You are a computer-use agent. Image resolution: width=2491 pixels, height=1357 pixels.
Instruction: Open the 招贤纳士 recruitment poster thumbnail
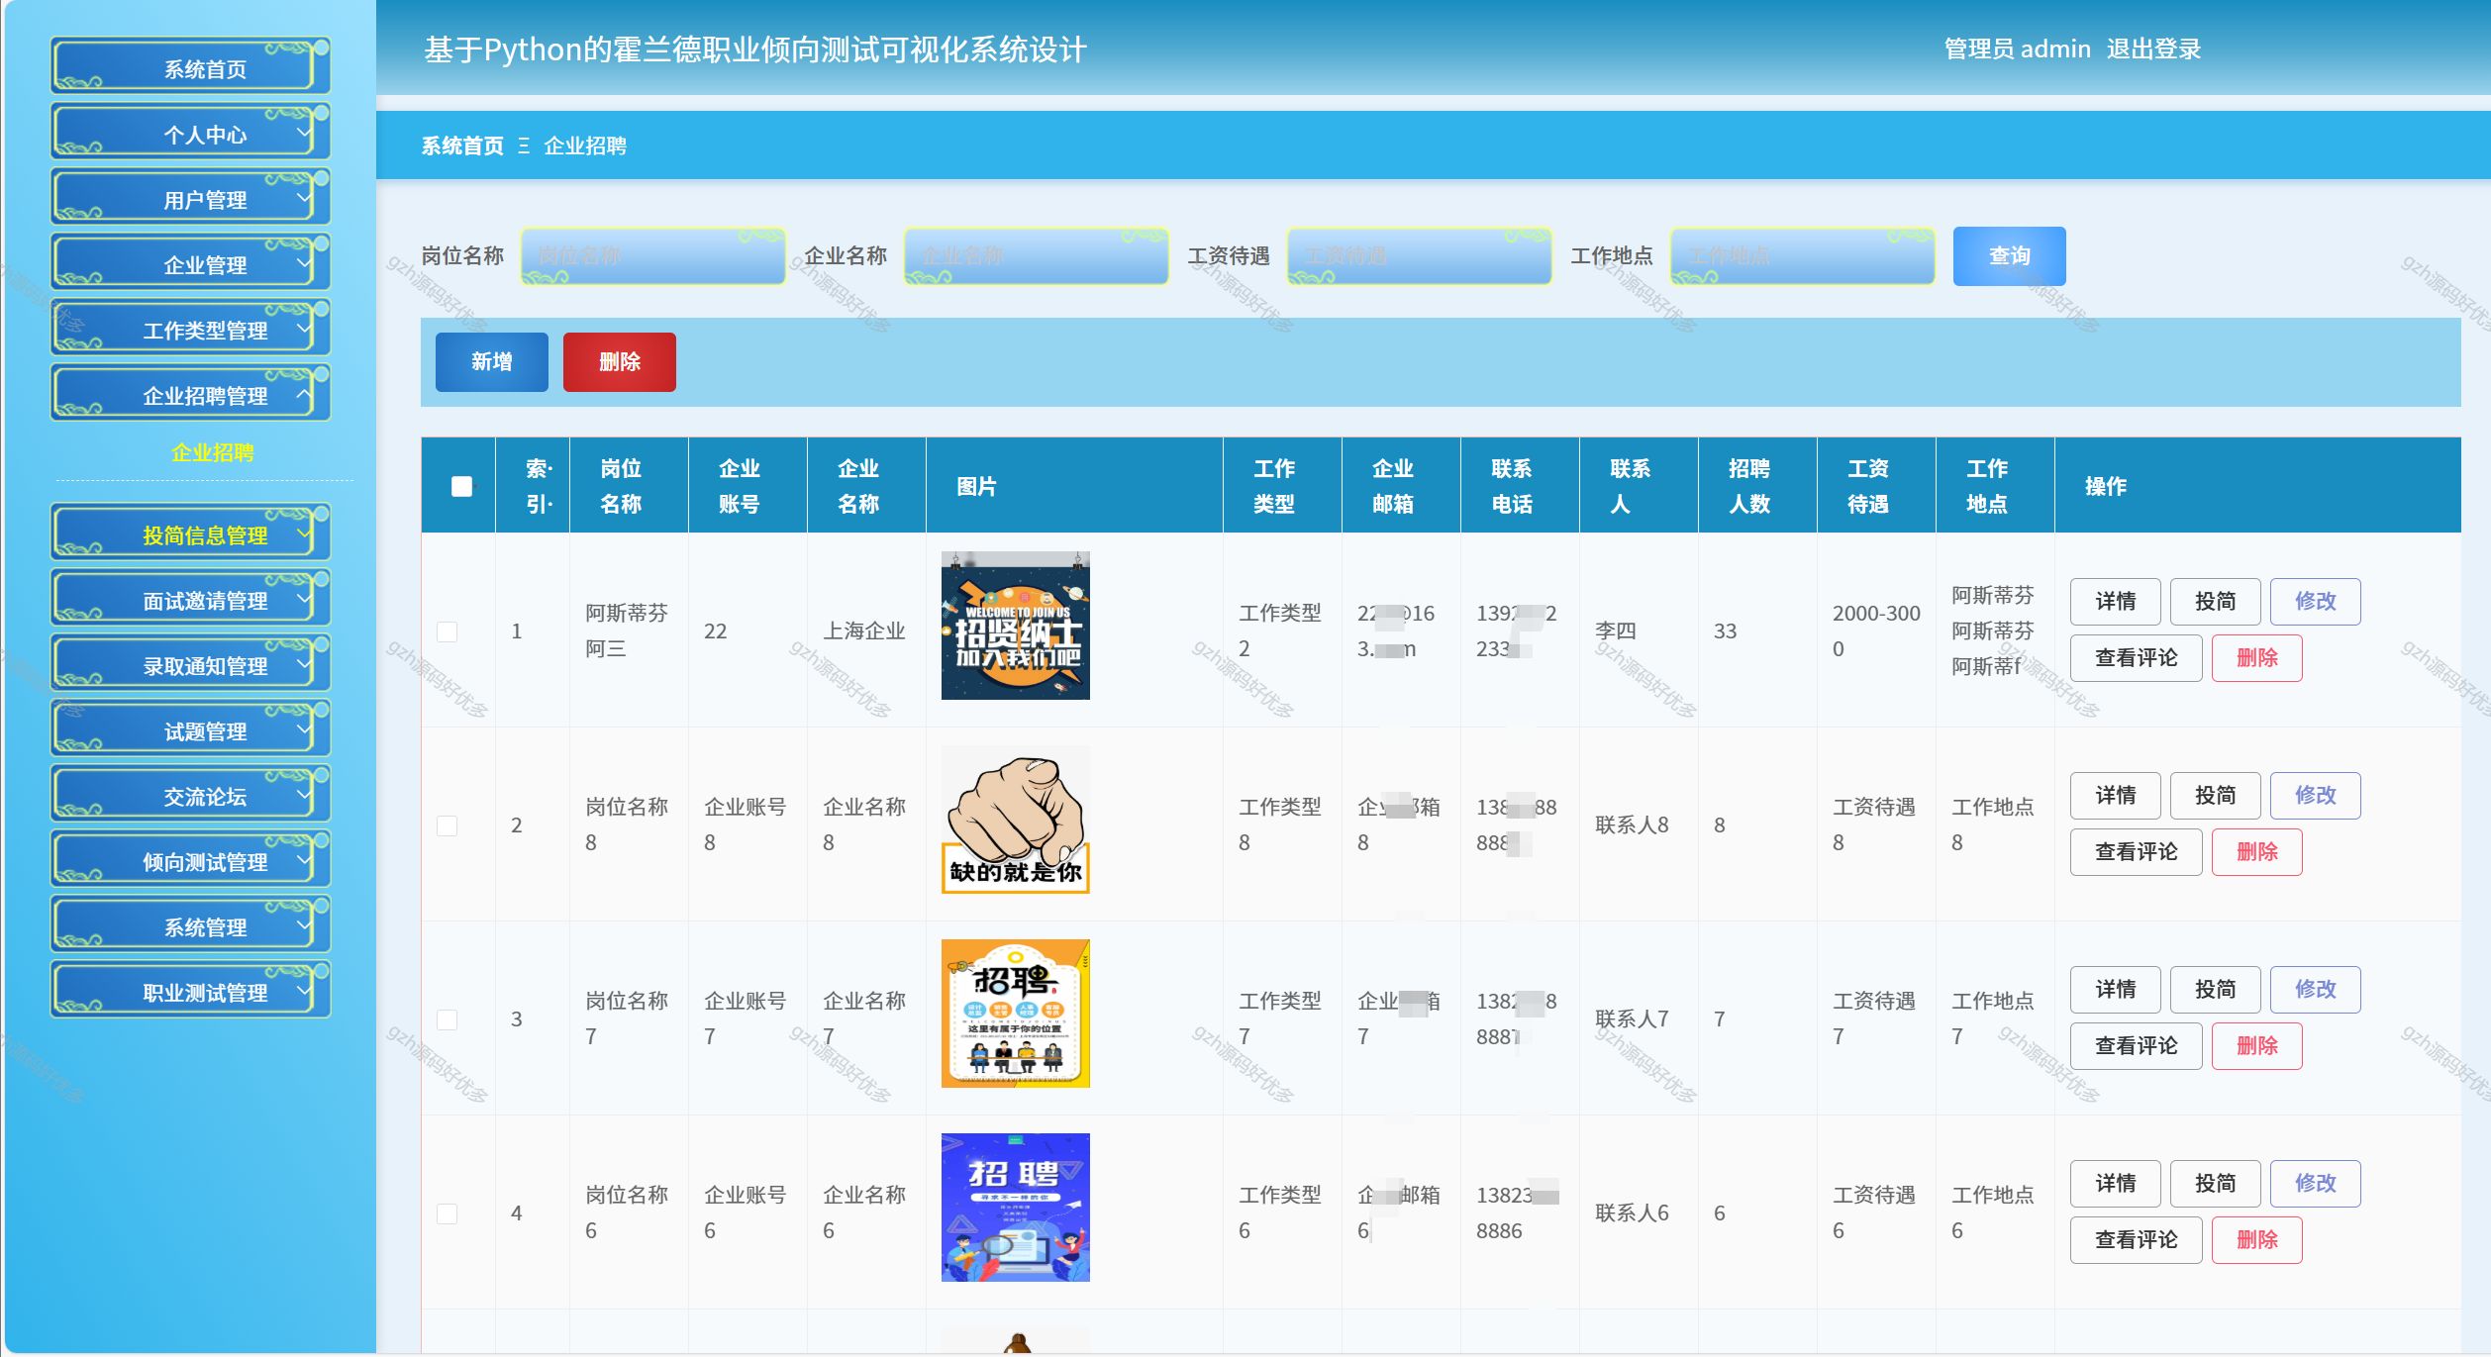point(1015,626)
